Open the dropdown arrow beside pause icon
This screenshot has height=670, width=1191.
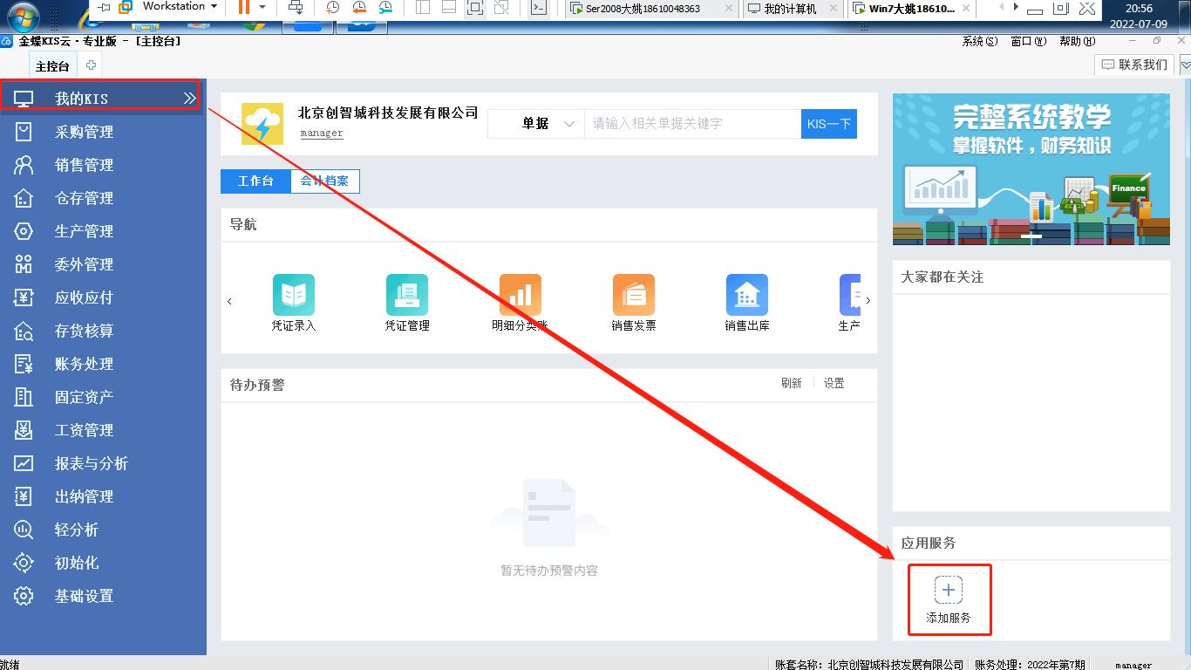pyautogui.click(x=262, y=7)
